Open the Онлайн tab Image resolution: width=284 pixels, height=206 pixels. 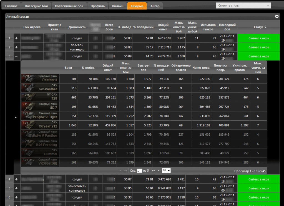[x=117, y=6]
